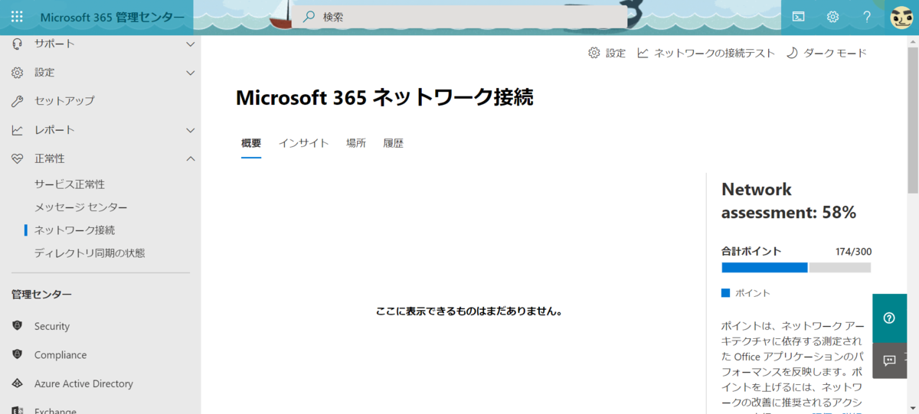Expand the sidebar 設定 chevron
The width and height of the screenshot is (919, 414).
(191, 73)
